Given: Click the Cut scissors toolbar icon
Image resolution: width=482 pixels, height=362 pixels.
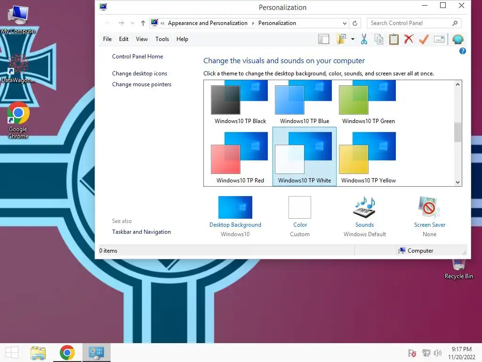Looking at the screenshot, I should 364,39.
